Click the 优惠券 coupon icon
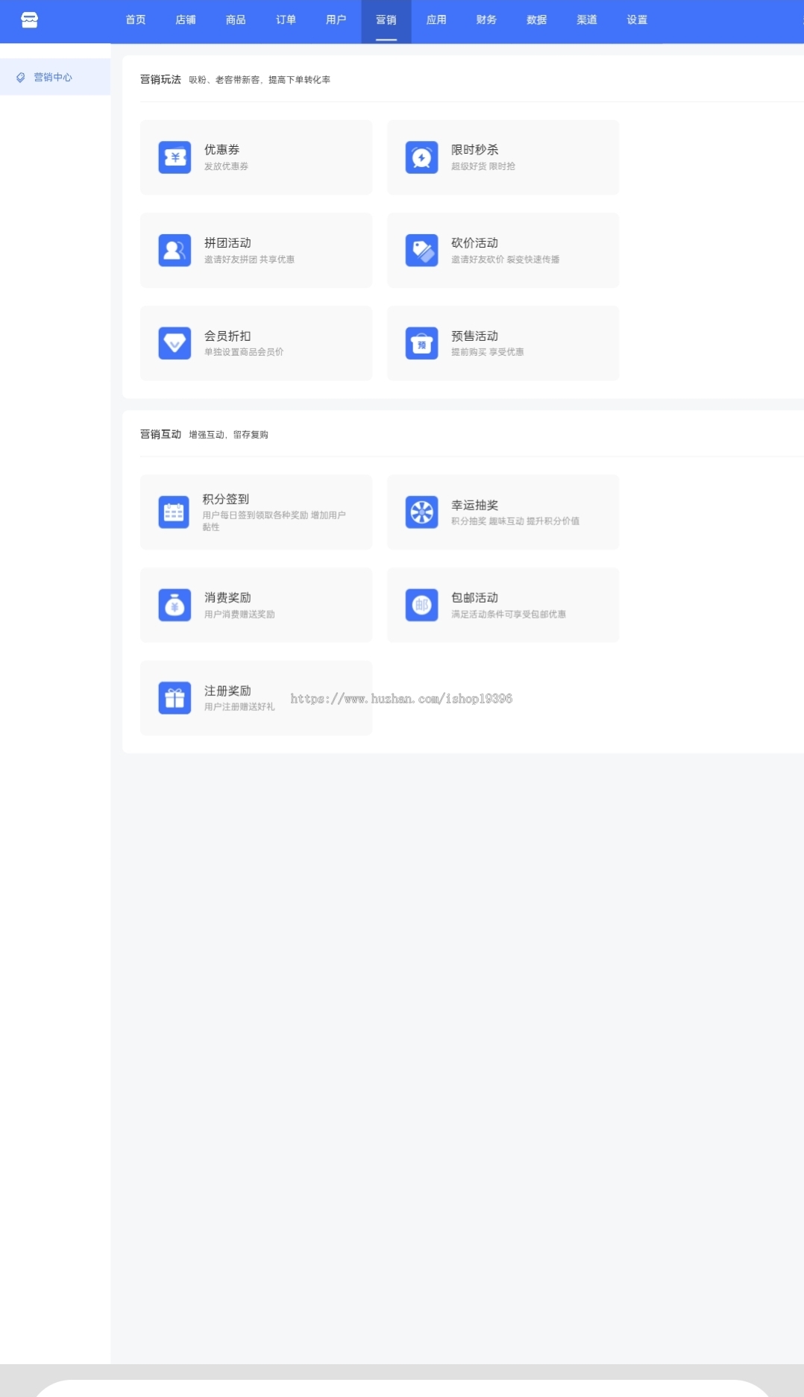This screenshot has height=1397, width=804. click(175, 157)
